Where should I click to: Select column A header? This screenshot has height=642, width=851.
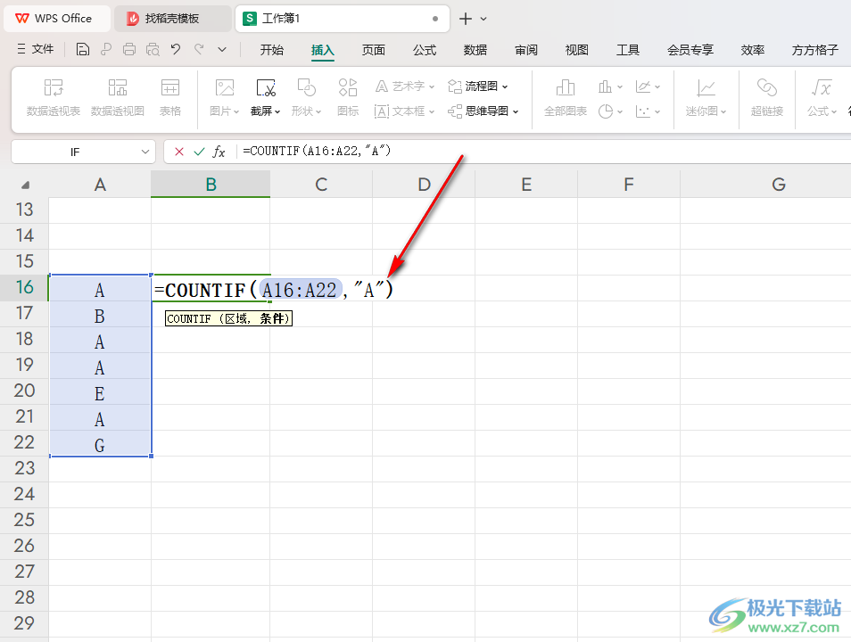[x=100, y=184]
